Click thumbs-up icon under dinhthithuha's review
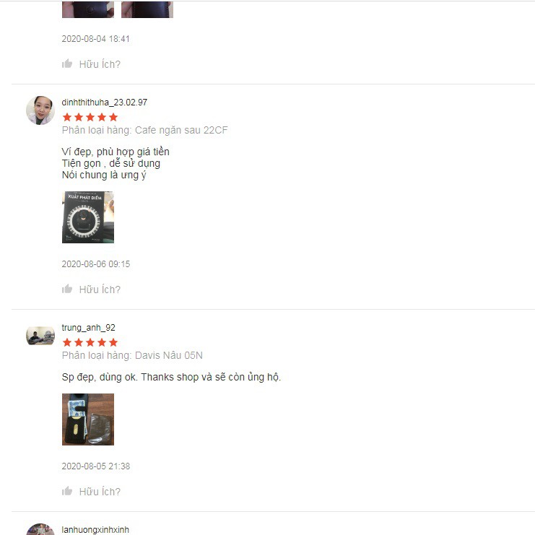The width and height of the screenshot is (535, 535). tap(67, 289)
